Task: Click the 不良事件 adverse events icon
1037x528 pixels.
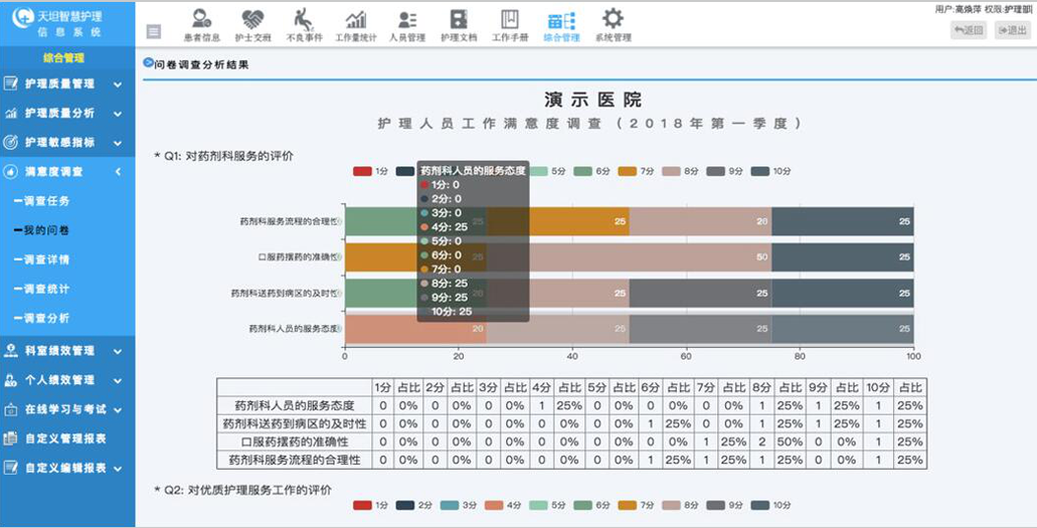Action: (304, 25)
